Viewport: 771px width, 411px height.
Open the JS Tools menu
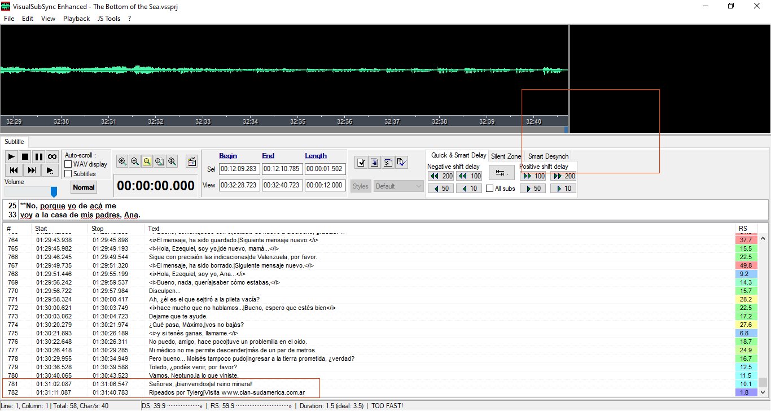click(x=108, y=19)
